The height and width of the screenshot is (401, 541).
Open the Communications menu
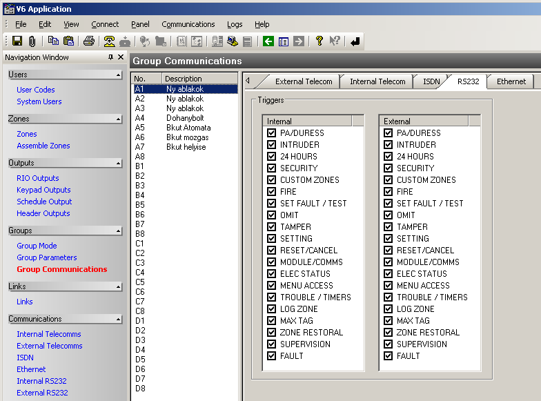pyautogui.click(x=188, y=24)
